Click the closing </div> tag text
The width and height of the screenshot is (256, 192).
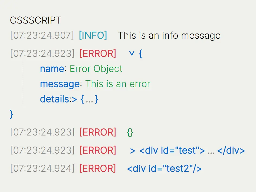pyautogui.click(x=231, y=151)
